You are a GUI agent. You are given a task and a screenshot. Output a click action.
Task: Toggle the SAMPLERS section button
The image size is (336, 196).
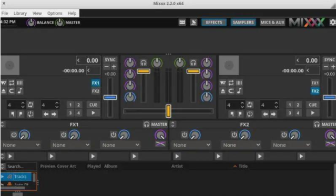coord(243,22)
